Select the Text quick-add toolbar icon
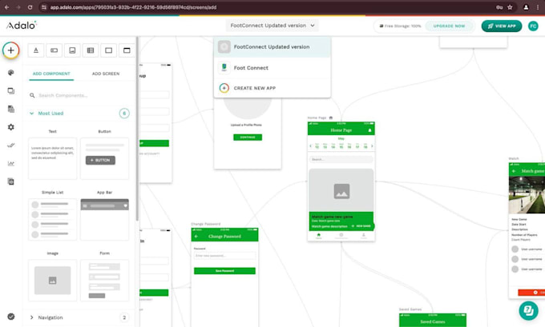Image resolution: width=545 pixels, height=327 pixels. pyautogui.click(x=36, y=50)
